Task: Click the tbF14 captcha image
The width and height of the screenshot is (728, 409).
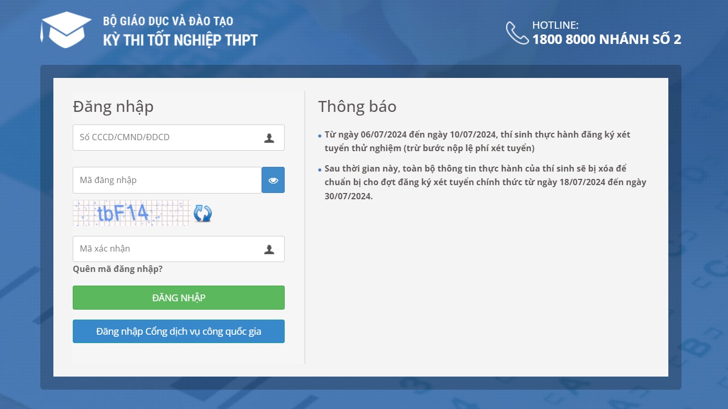Action: point(131,213)
